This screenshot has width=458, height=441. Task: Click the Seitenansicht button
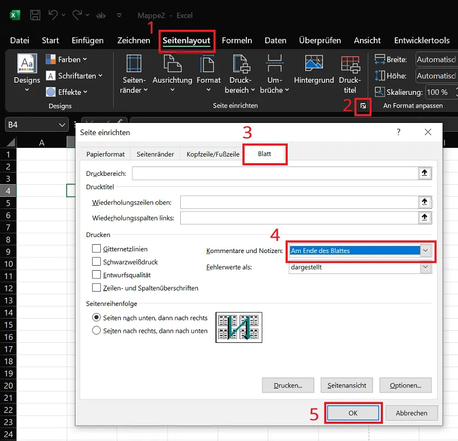pyautogui.click(x=346, y=385)
